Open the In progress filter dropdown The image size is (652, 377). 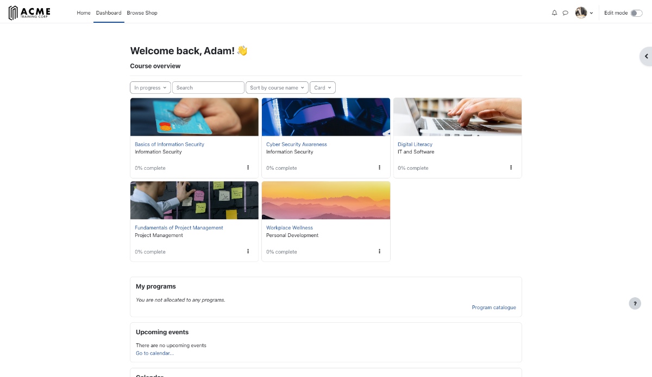(x=151, y=88)
